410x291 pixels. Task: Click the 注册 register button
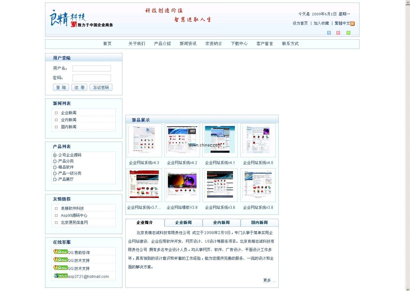79,87
